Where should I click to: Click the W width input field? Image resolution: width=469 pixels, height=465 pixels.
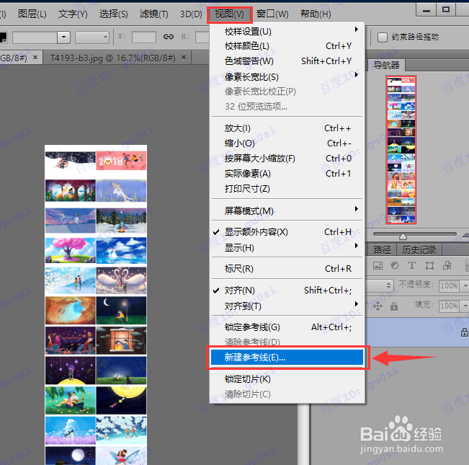pyautogui.click(x=144, y=37)
